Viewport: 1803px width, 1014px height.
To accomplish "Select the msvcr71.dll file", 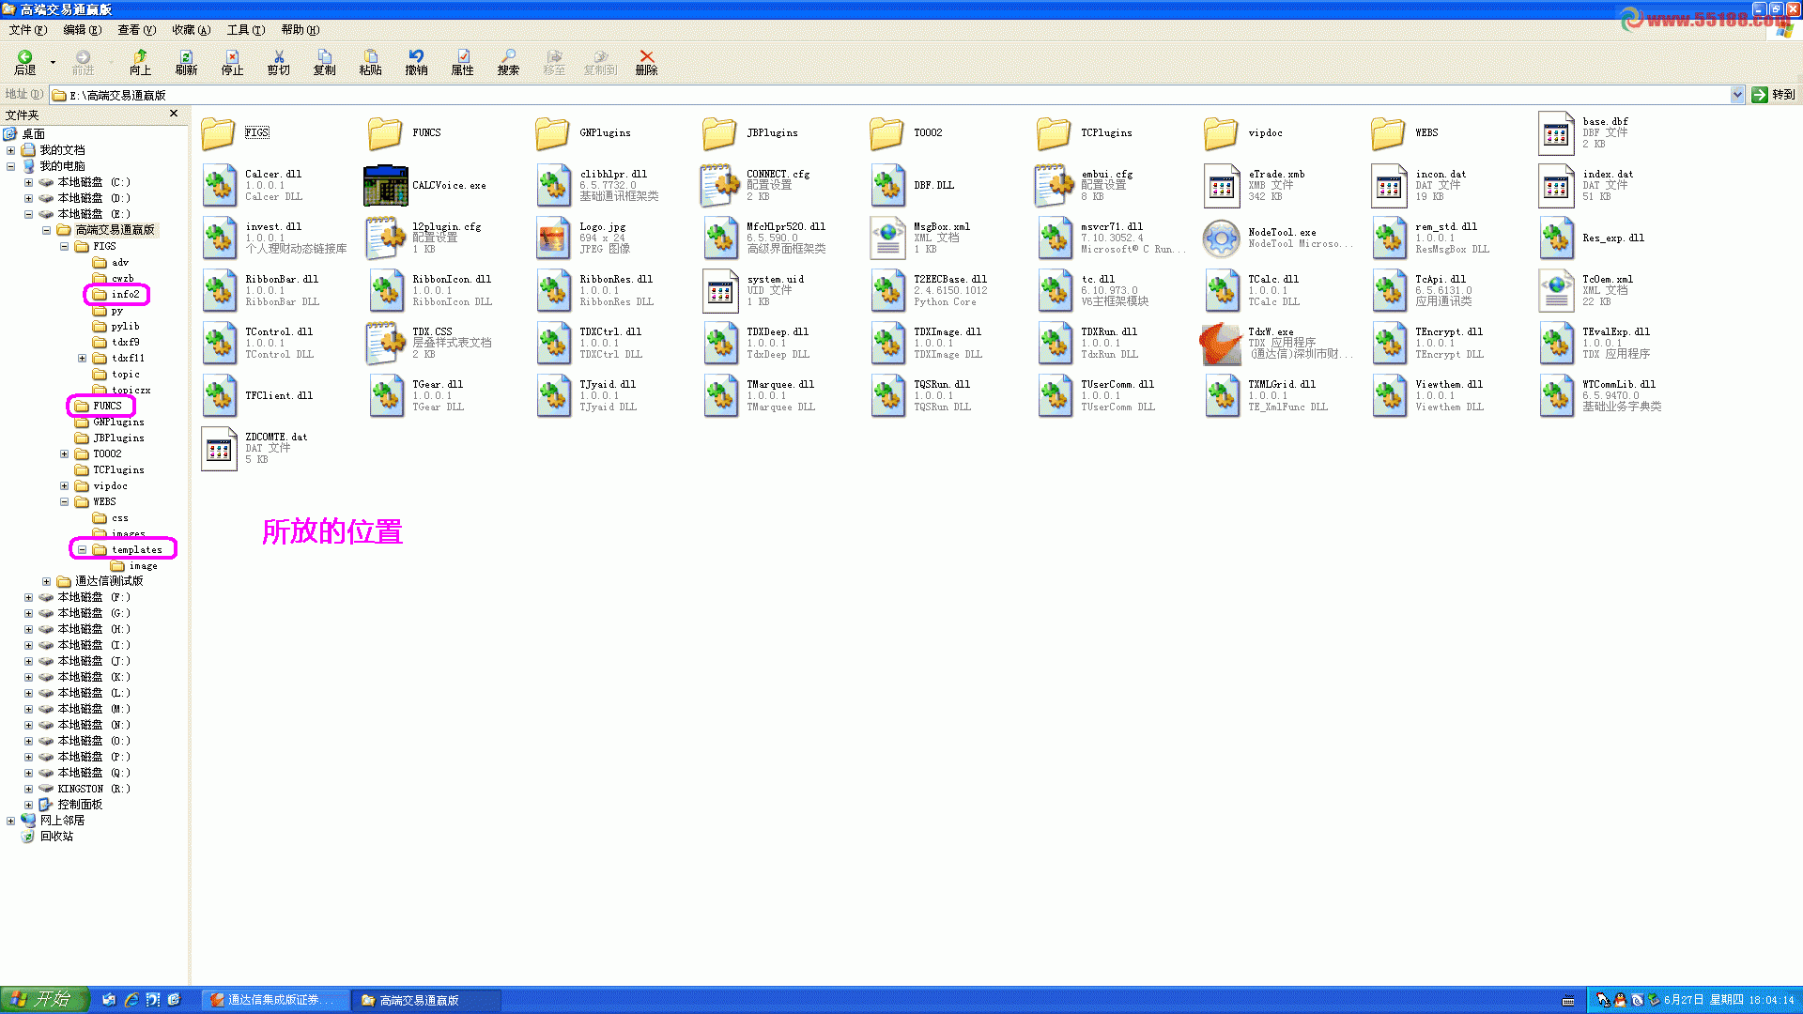I will pyautogui.click(x=1054, y=238).
